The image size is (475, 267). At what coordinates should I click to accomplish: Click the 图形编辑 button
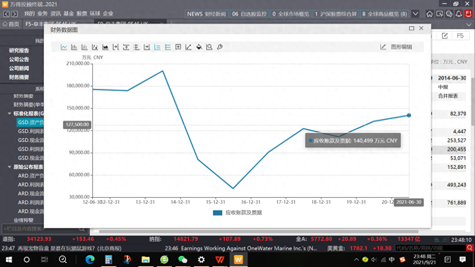(396, 47)
